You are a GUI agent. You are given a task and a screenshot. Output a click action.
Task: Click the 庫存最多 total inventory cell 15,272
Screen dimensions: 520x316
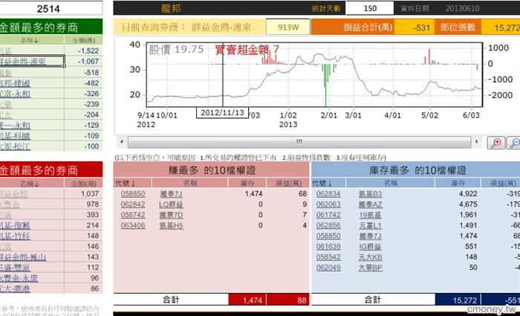[x=458, y=300]
